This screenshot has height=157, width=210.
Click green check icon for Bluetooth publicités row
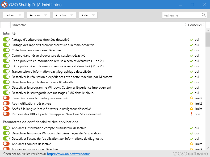[191, 82]
